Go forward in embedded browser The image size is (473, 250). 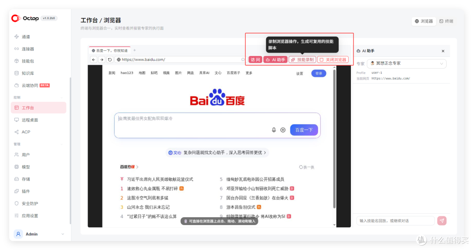point(102,59)
